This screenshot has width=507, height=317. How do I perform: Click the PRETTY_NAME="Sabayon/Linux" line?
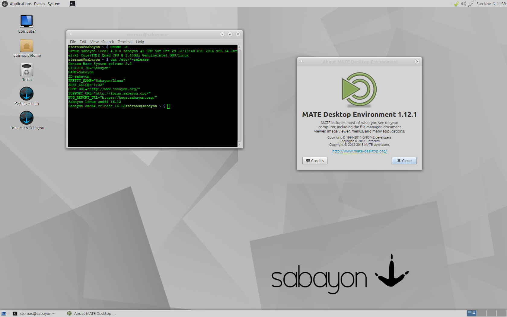97,81
